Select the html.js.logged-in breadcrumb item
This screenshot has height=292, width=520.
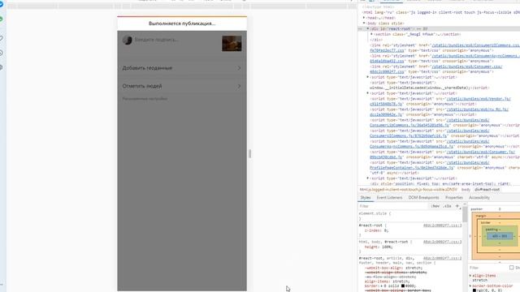pos(409,190)
